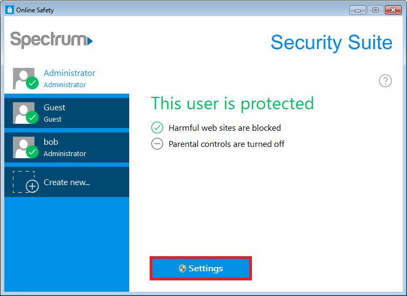Click Harmful web sites are blocked text
This screenshot has width=407, height=296.
pos(225,128)
